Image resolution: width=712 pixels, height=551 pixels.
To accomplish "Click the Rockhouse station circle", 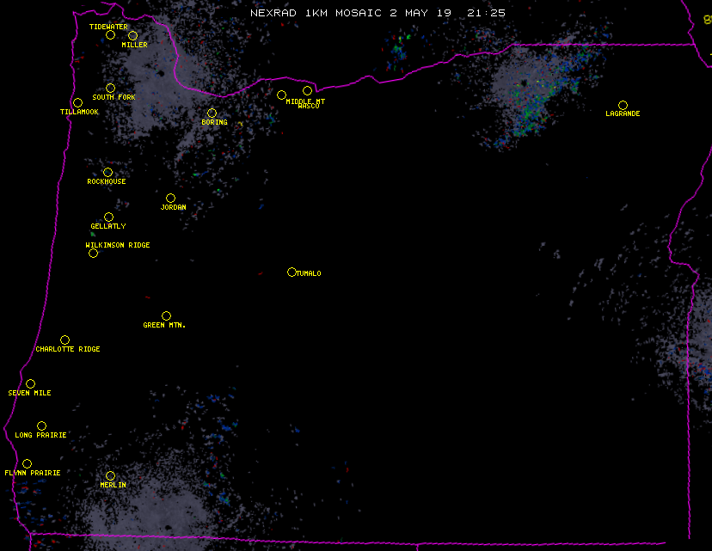I will pos(107,173).
